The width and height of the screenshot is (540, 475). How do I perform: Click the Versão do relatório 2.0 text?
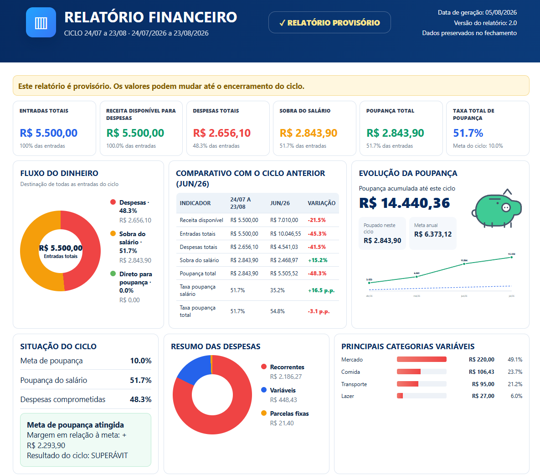pos(485,23)
